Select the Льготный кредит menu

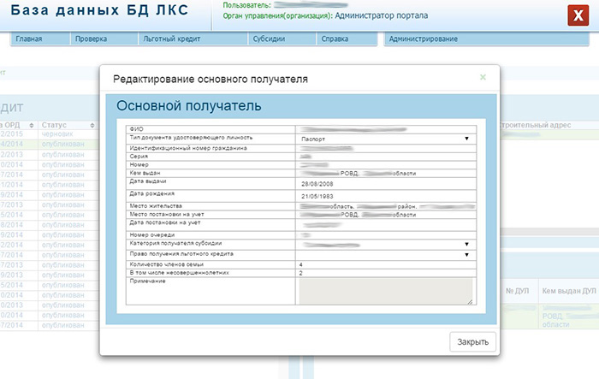coord(166,39)
